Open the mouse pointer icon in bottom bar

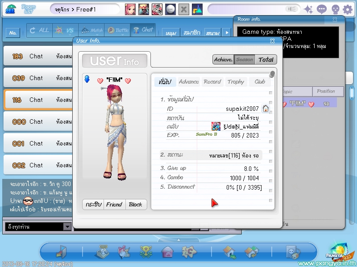[293, 252]
